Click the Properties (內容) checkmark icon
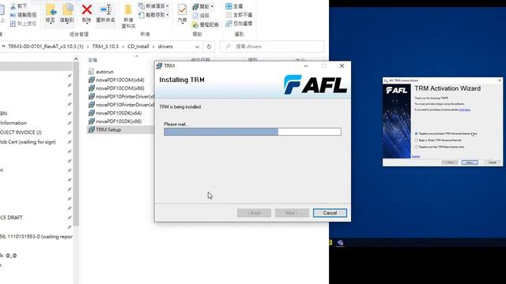The image size is (506, 284). pos(182,9)
